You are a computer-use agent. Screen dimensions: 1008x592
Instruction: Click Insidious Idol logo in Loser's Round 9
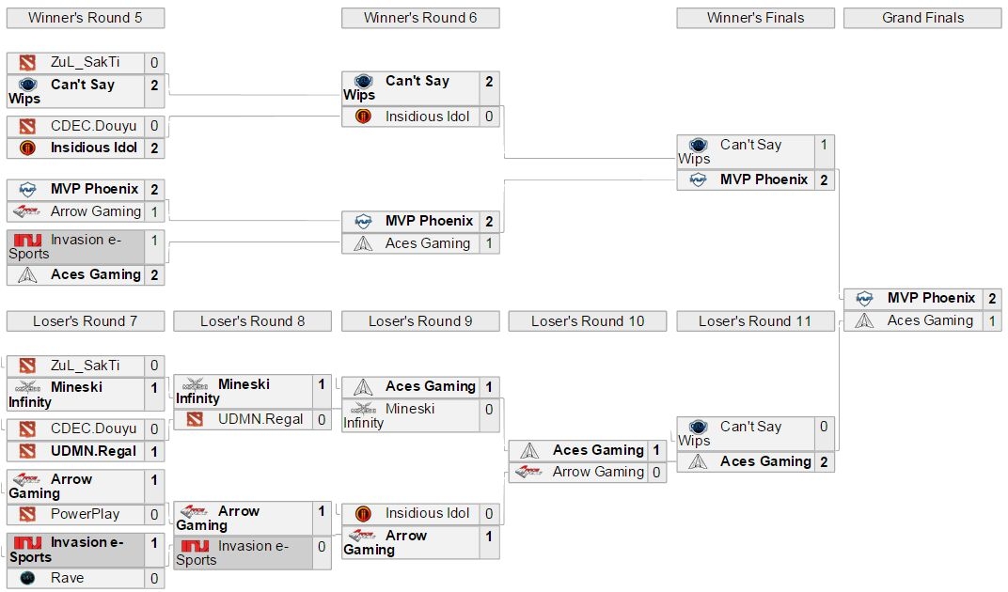[x=364, y=513]
